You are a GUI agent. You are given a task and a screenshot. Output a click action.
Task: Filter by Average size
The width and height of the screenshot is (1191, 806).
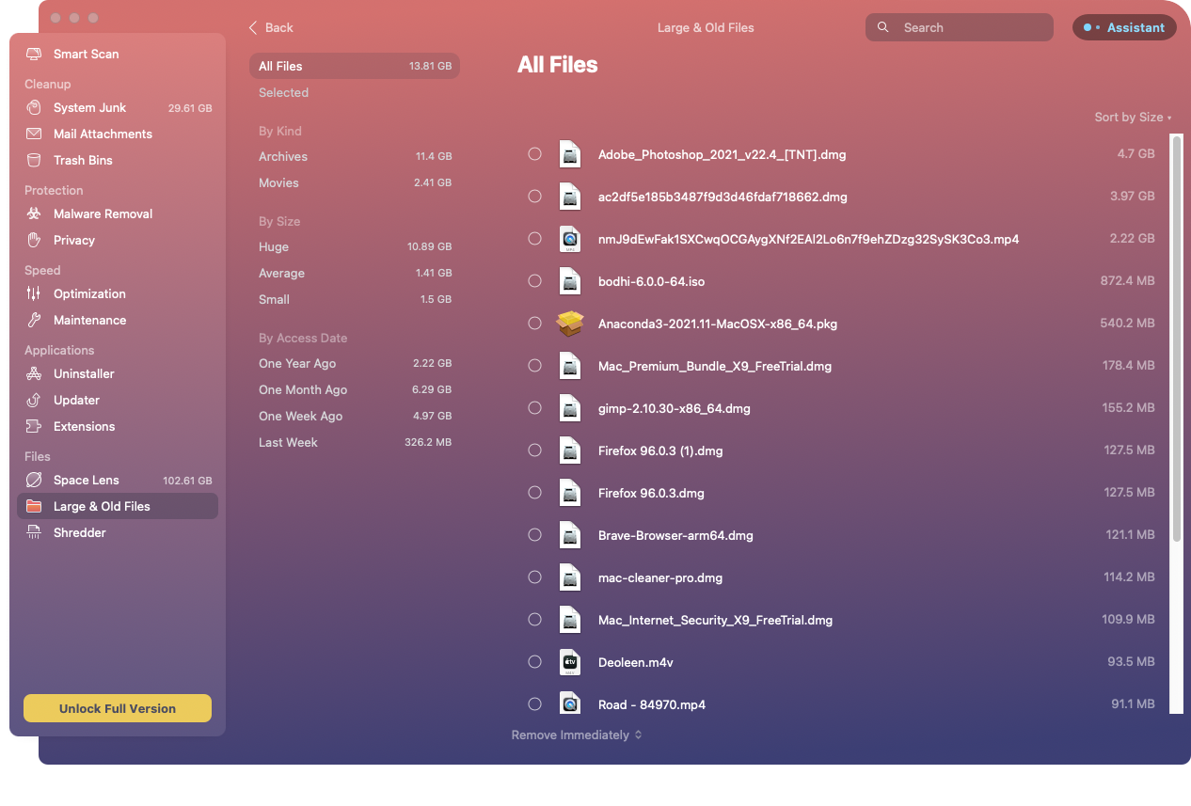pos(355,274)
